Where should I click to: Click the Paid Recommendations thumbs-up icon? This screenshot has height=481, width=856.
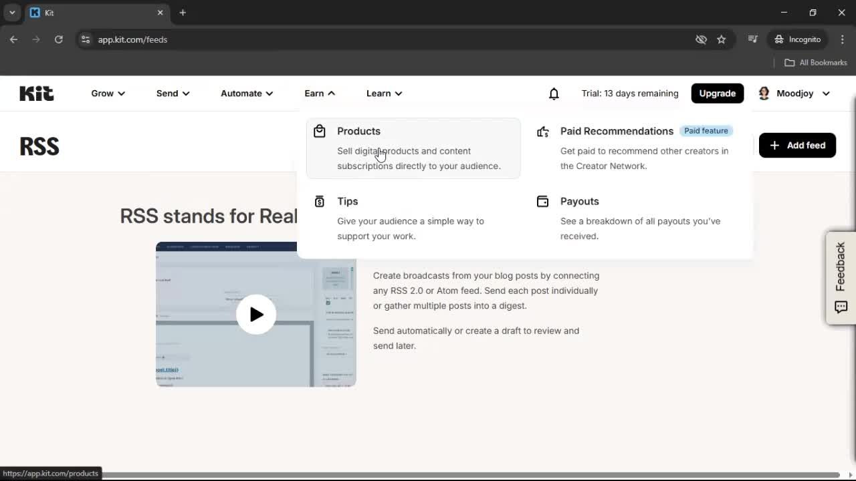(542, 132)
